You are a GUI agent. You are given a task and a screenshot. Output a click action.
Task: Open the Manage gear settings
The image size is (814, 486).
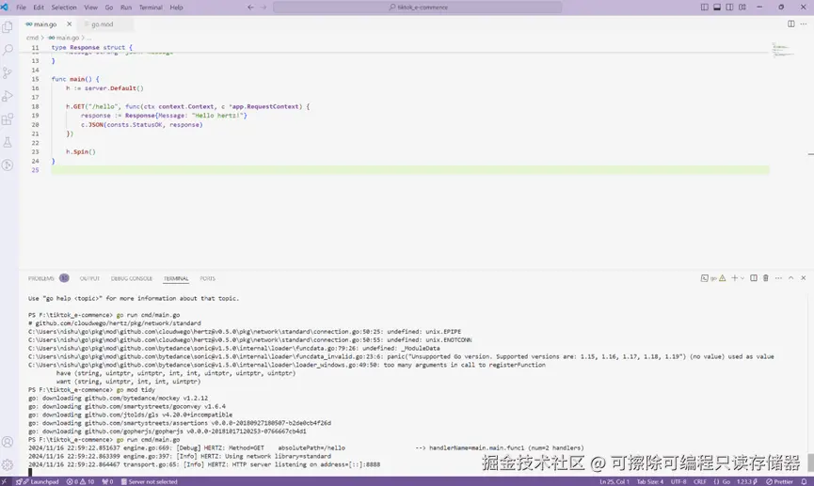click(x=8, y=464)
